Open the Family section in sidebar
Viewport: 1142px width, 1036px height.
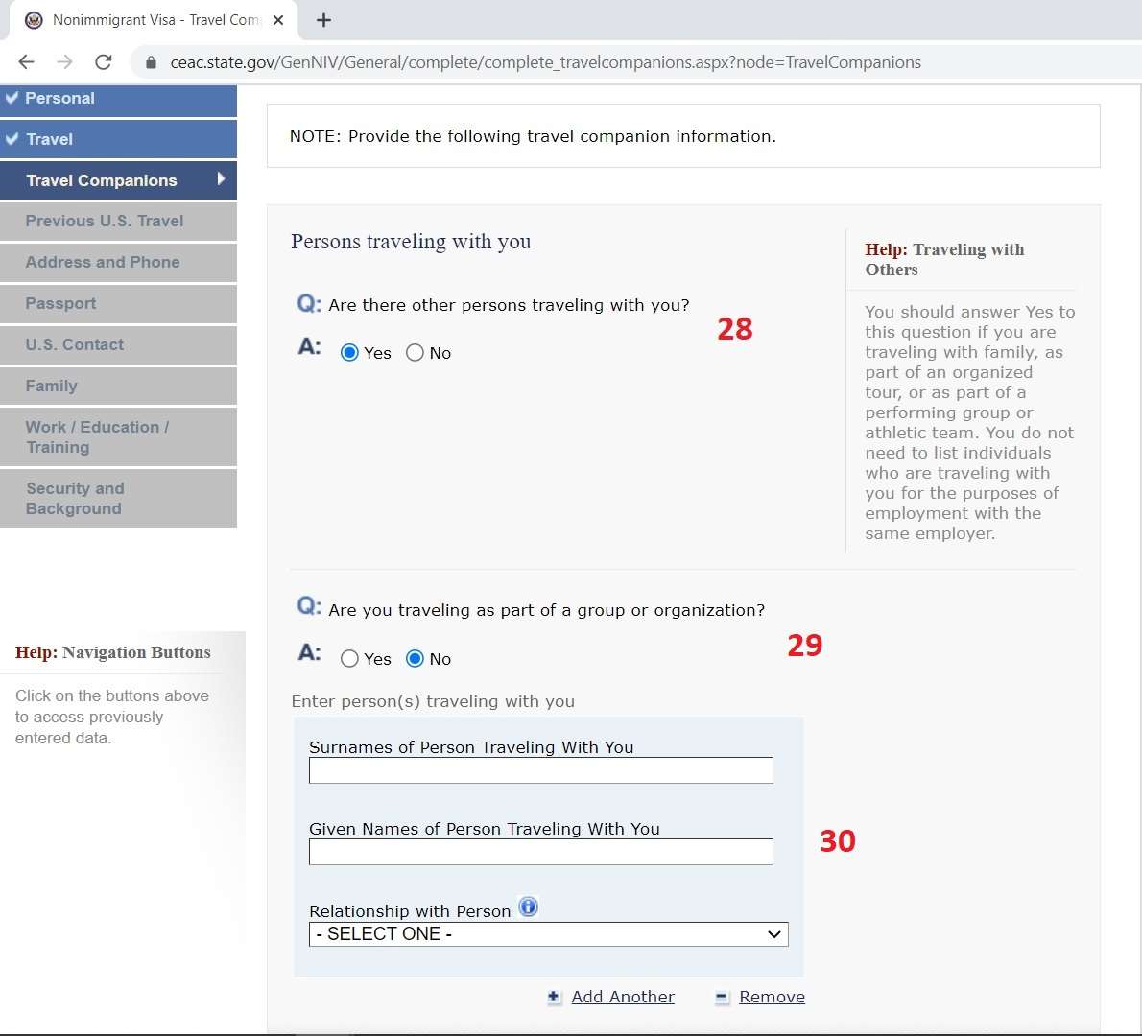click(x=118, y=386)
